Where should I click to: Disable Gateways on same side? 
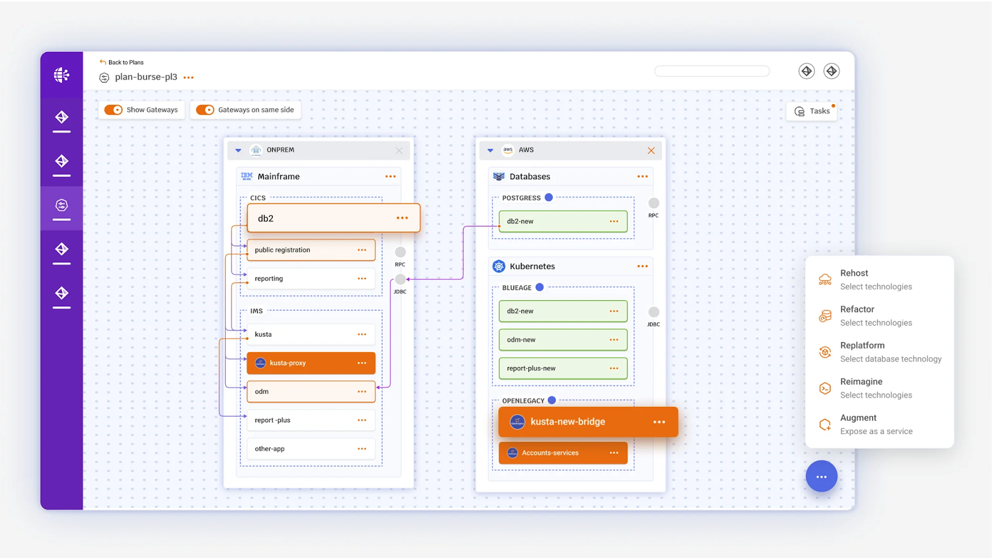pyautogui.click(x=205, y=109)
